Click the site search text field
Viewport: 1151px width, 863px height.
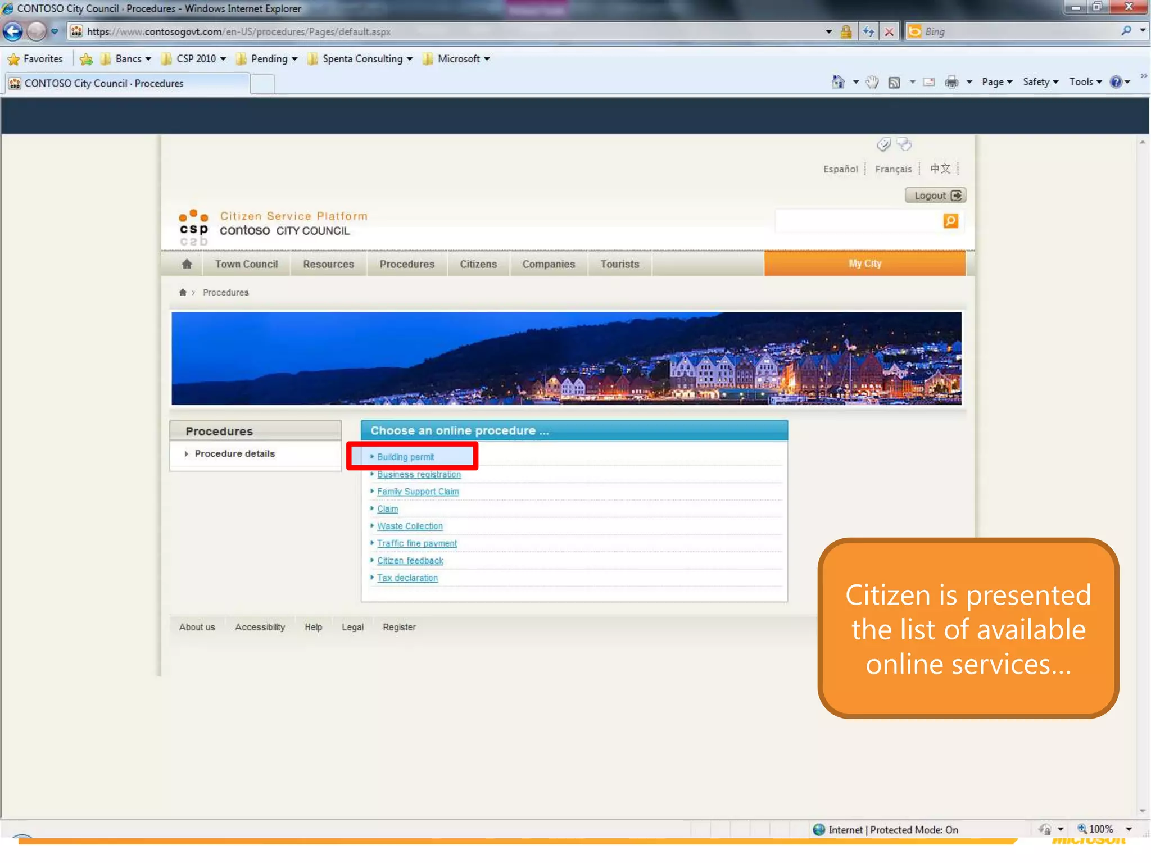[x=858, y=221]
